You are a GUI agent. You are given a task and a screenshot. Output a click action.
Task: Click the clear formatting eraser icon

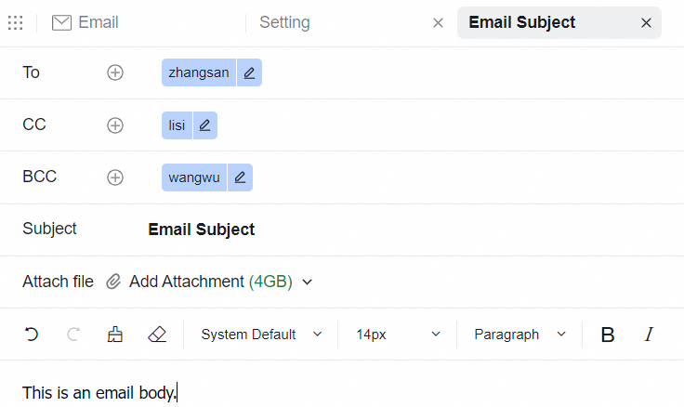157,335
